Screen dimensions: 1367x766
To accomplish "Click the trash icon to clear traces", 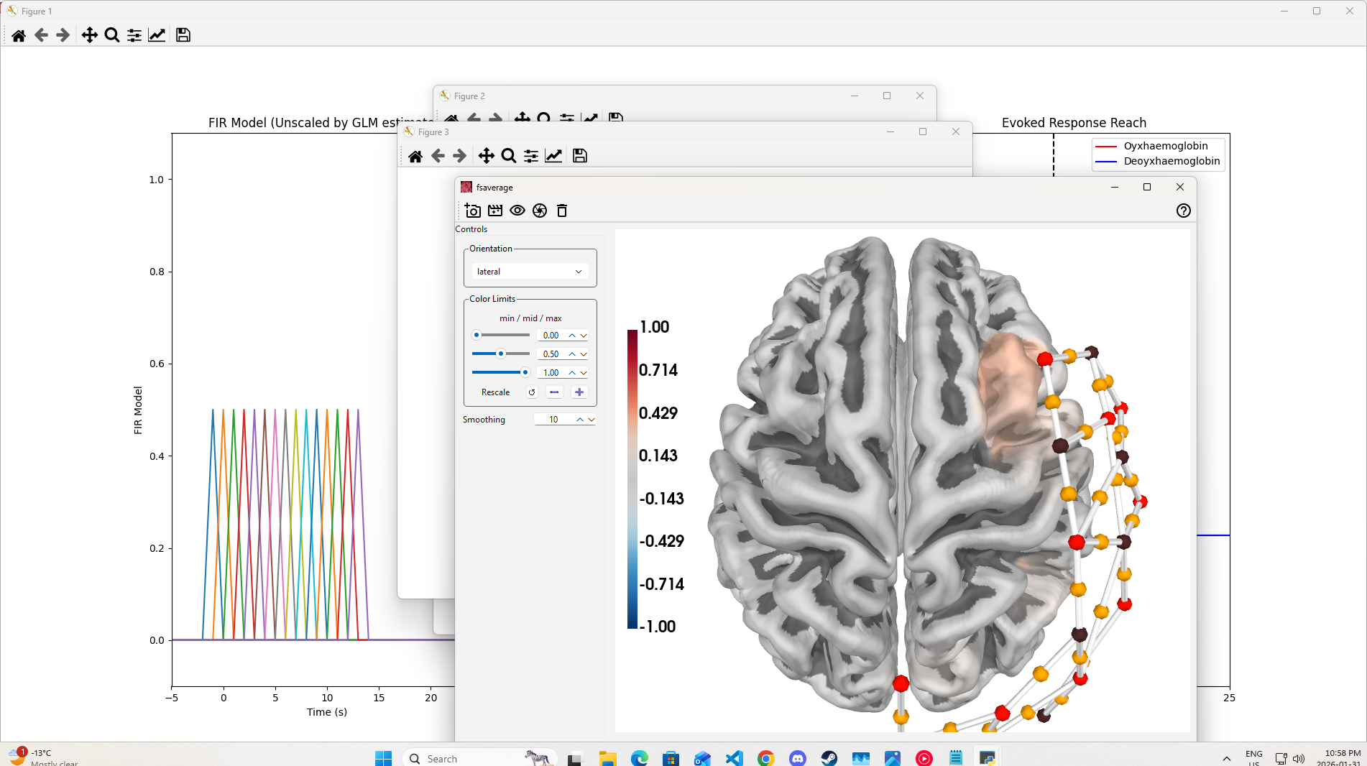I will (562, 211).
